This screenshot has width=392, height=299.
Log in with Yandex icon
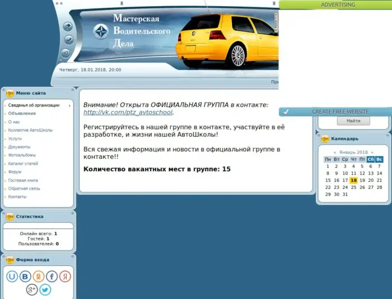click(x=65, y=276)
